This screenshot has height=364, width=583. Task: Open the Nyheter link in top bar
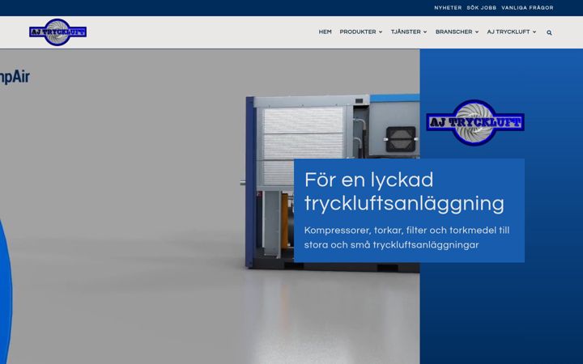tap(448, 7)
